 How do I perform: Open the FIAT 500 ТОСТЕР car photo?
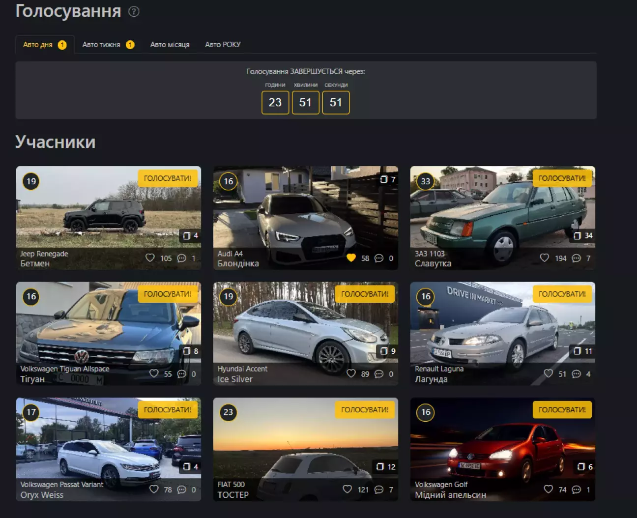(306, 449)
